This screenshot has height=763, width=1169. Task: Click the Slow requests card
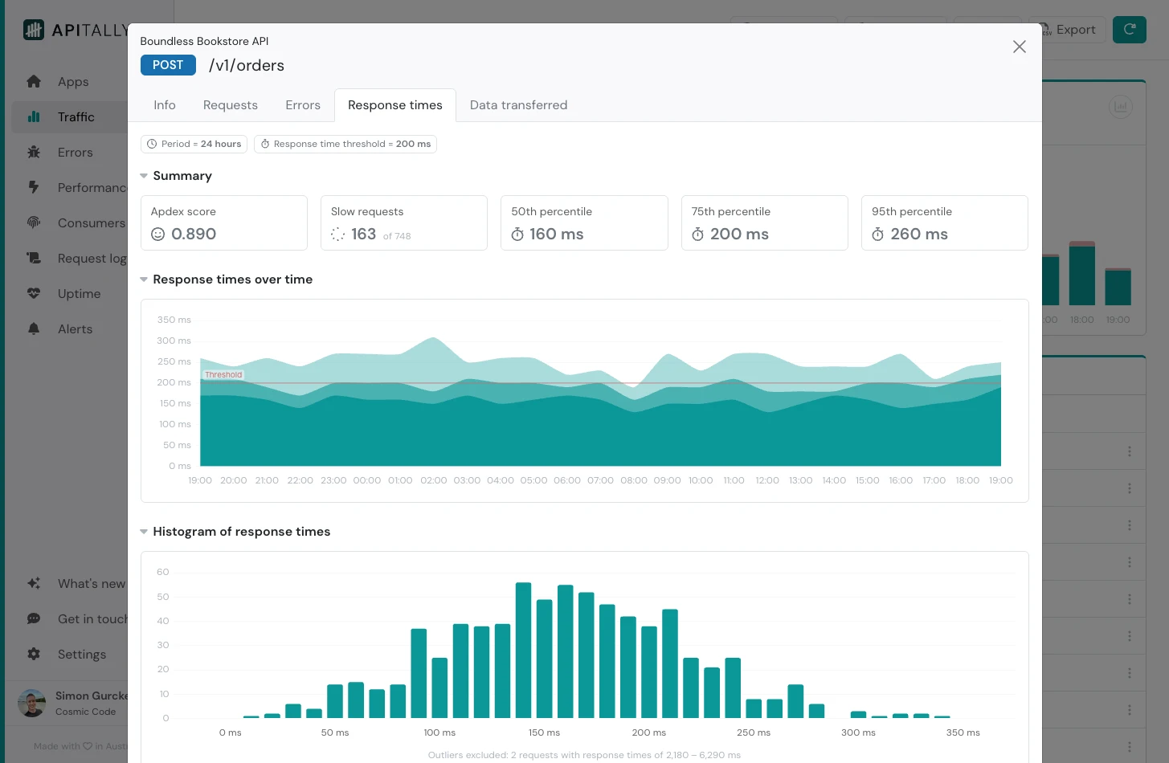tap(404, 222)
